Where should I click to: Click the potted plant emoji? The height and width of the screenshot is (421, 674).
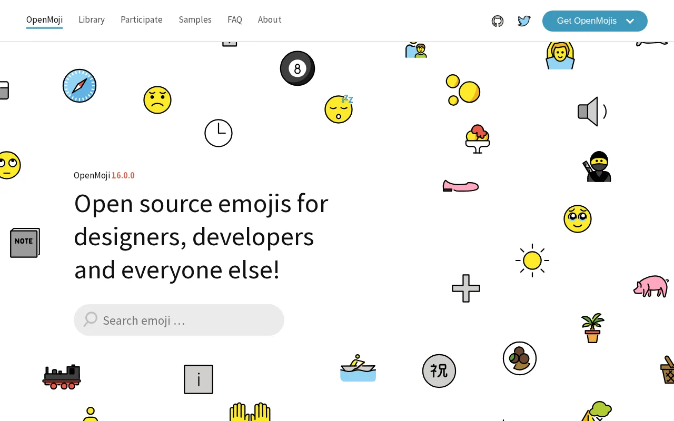(x=593, y=328)
